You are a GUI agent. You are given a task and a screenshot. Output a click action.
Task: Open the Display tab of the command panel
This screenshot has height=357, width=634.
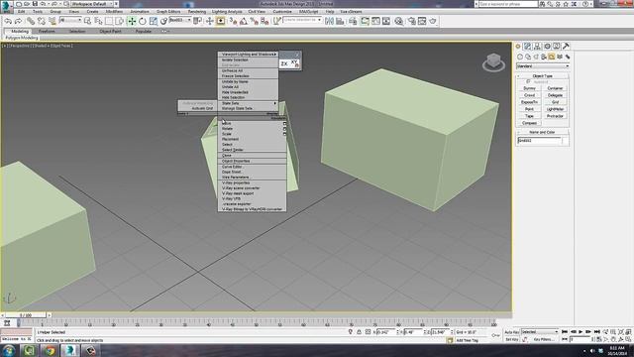[557, 47]
